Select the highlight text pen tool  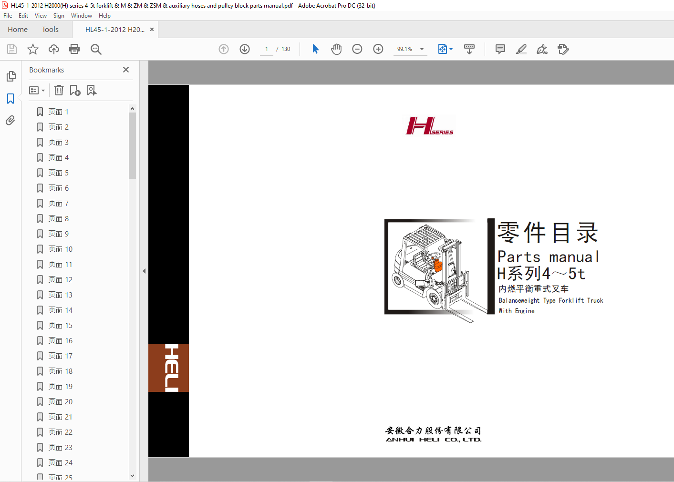click(521, 49)
